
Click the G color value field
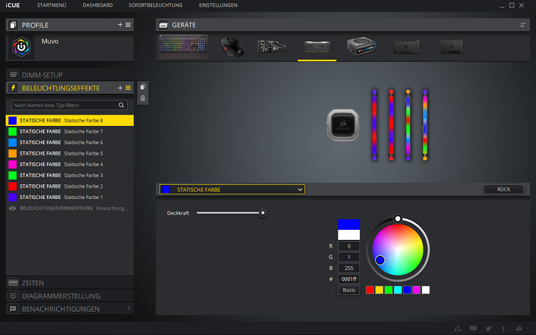tap(348, 257)
